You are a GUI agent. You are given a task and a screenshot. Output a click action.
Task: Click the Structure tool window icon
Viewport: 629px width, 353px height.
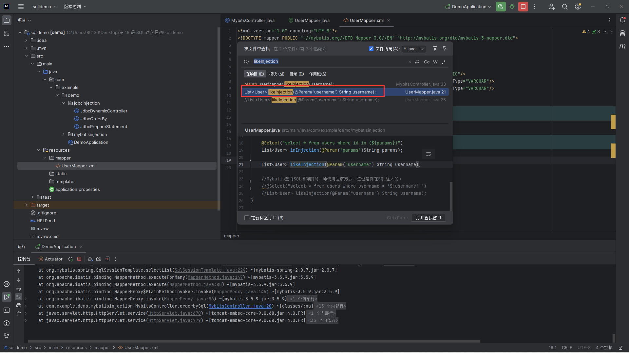[6, 33]
